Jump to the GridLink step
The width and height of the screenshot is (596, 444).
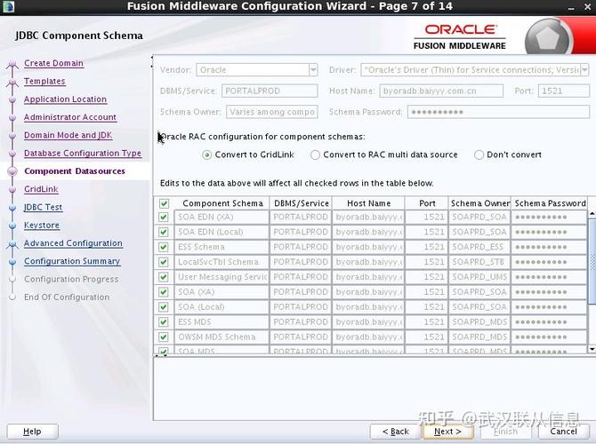(x=41, y=189)
